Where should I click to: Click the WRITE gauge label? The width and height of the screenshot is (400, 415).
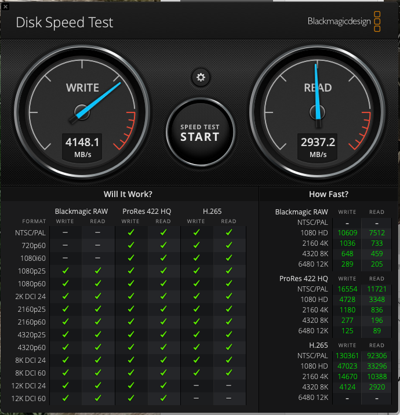[x=82, y=88]
